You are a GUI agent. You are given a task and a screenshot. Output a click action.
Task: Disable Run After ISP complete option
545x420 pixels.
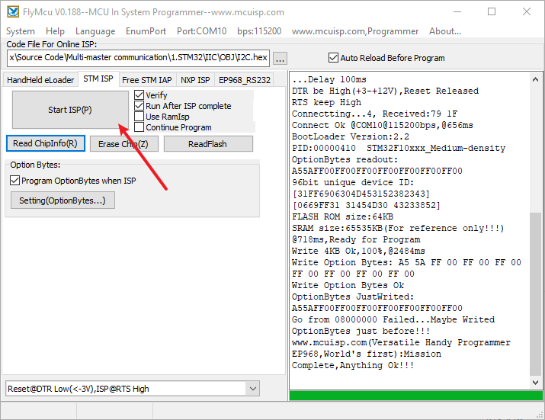[139, 106]
